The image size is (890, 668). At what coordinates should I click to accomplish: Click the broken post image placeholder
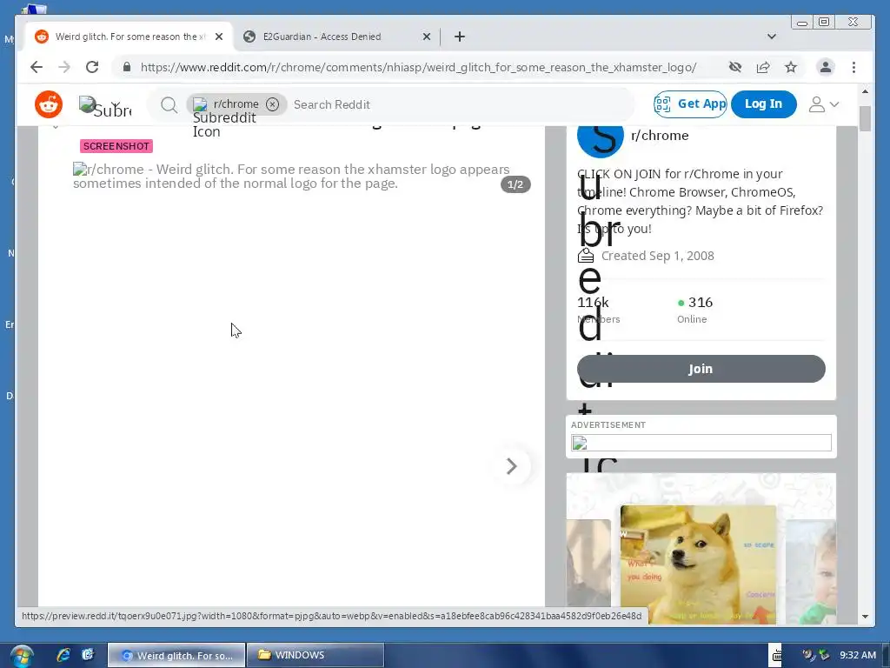pyautogui.click(x=291, y=176)
